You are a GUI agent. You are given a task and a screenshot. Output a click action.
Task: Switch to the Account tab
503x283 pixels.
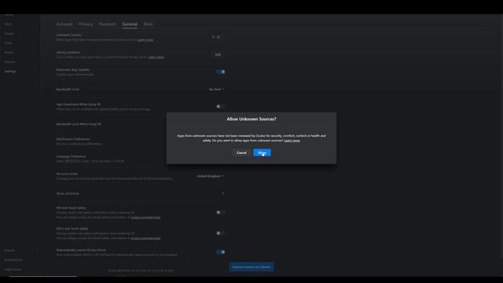pyautogui.click(x=64, y=24)
